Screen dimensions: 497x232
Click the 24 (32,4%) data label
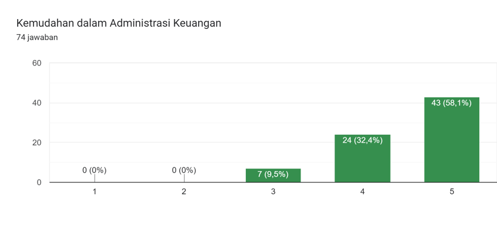point(362,140)
